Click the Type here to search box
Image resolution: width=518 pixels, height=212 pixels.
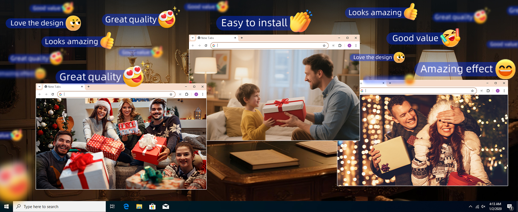click(59, 207)
